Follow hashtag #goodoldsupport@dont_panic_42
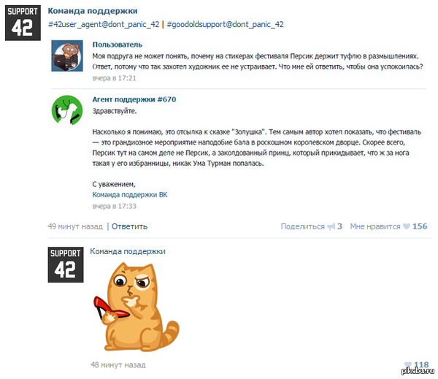 point(225,24)
